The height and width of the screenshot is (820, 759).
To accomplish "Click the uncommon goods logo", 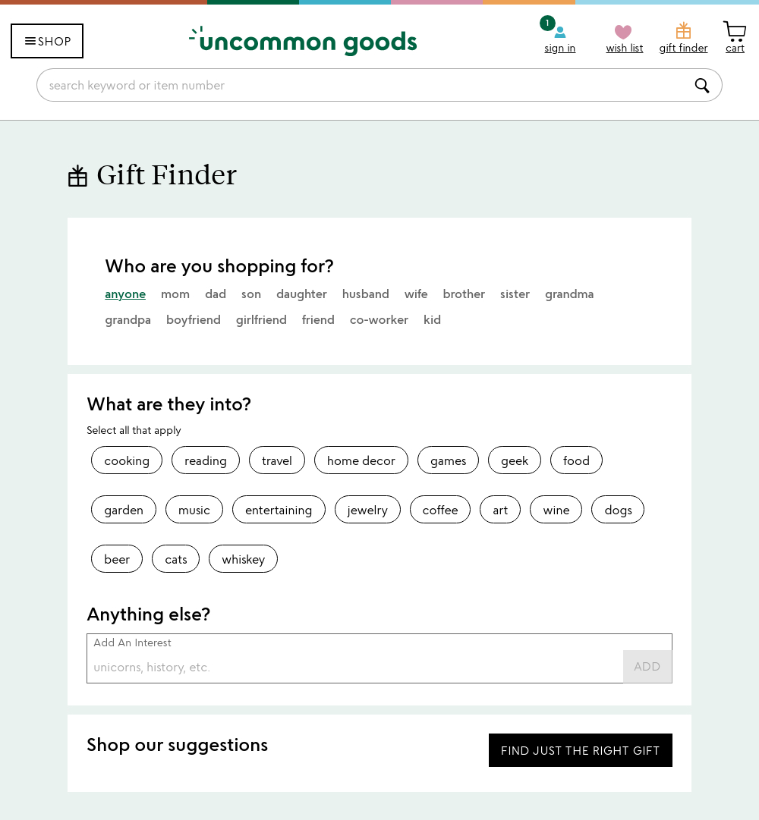I will pyautogui.click(x=302, y=41).
